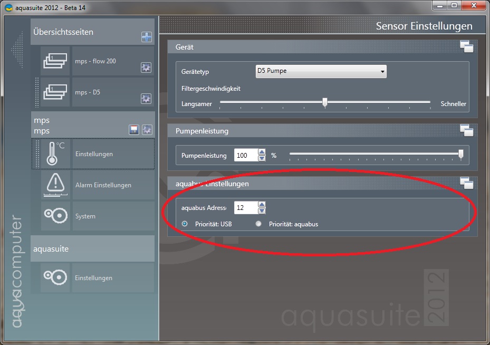This screenshot has width=490, height=345.
Task: Select Priorität: USB radio button
Action: [185, 224]
